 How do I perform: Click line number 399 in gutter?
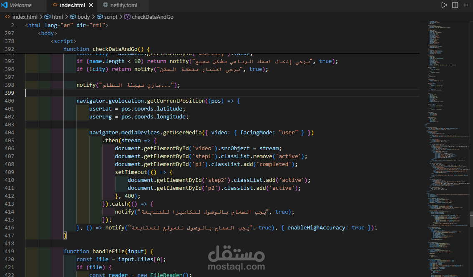coord(9,93)
